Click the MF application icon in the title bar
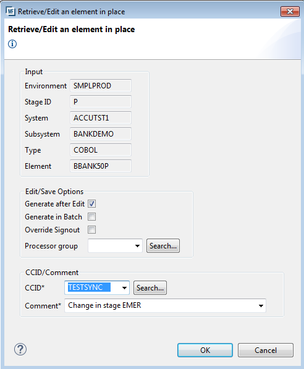 coord(11,11)
